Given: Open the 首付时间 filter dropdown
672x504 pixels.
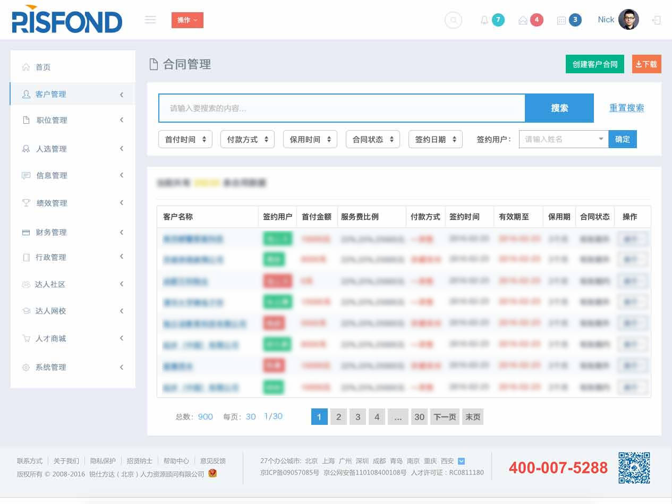Looking at the screenshot, I should 185,139.
